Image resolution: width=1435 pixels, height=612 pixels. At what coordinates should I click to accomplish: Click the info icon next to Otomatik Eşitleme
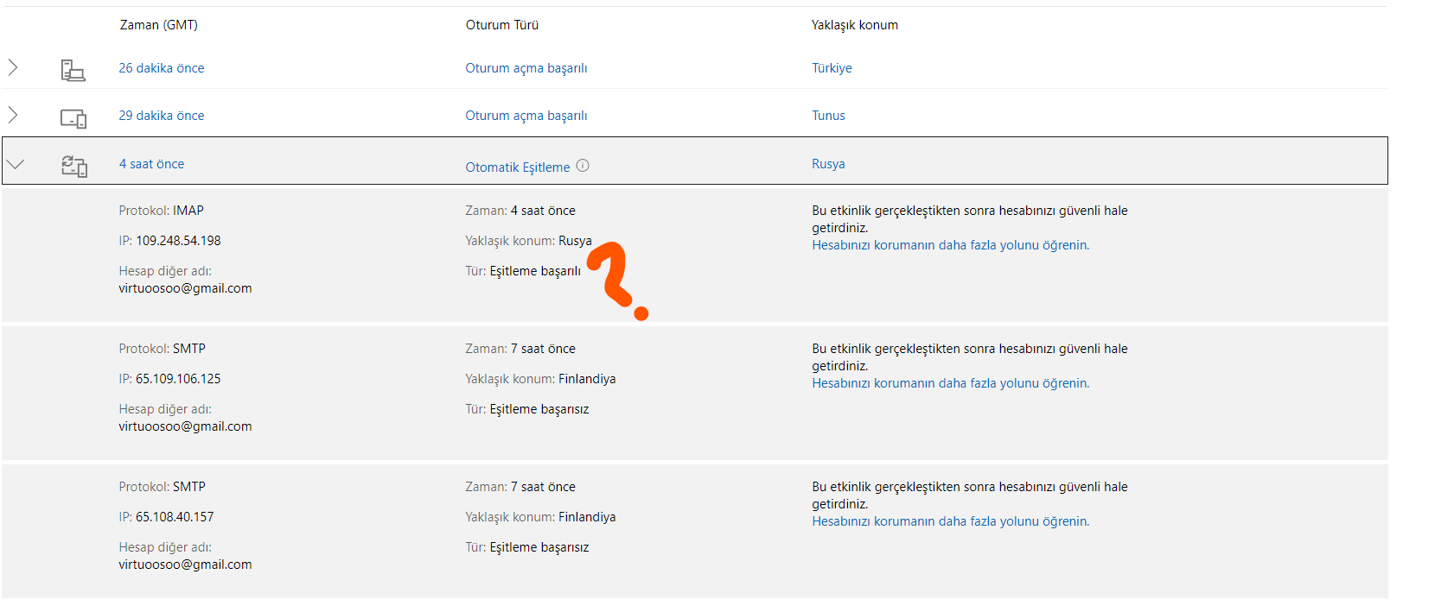click(583, 166)
